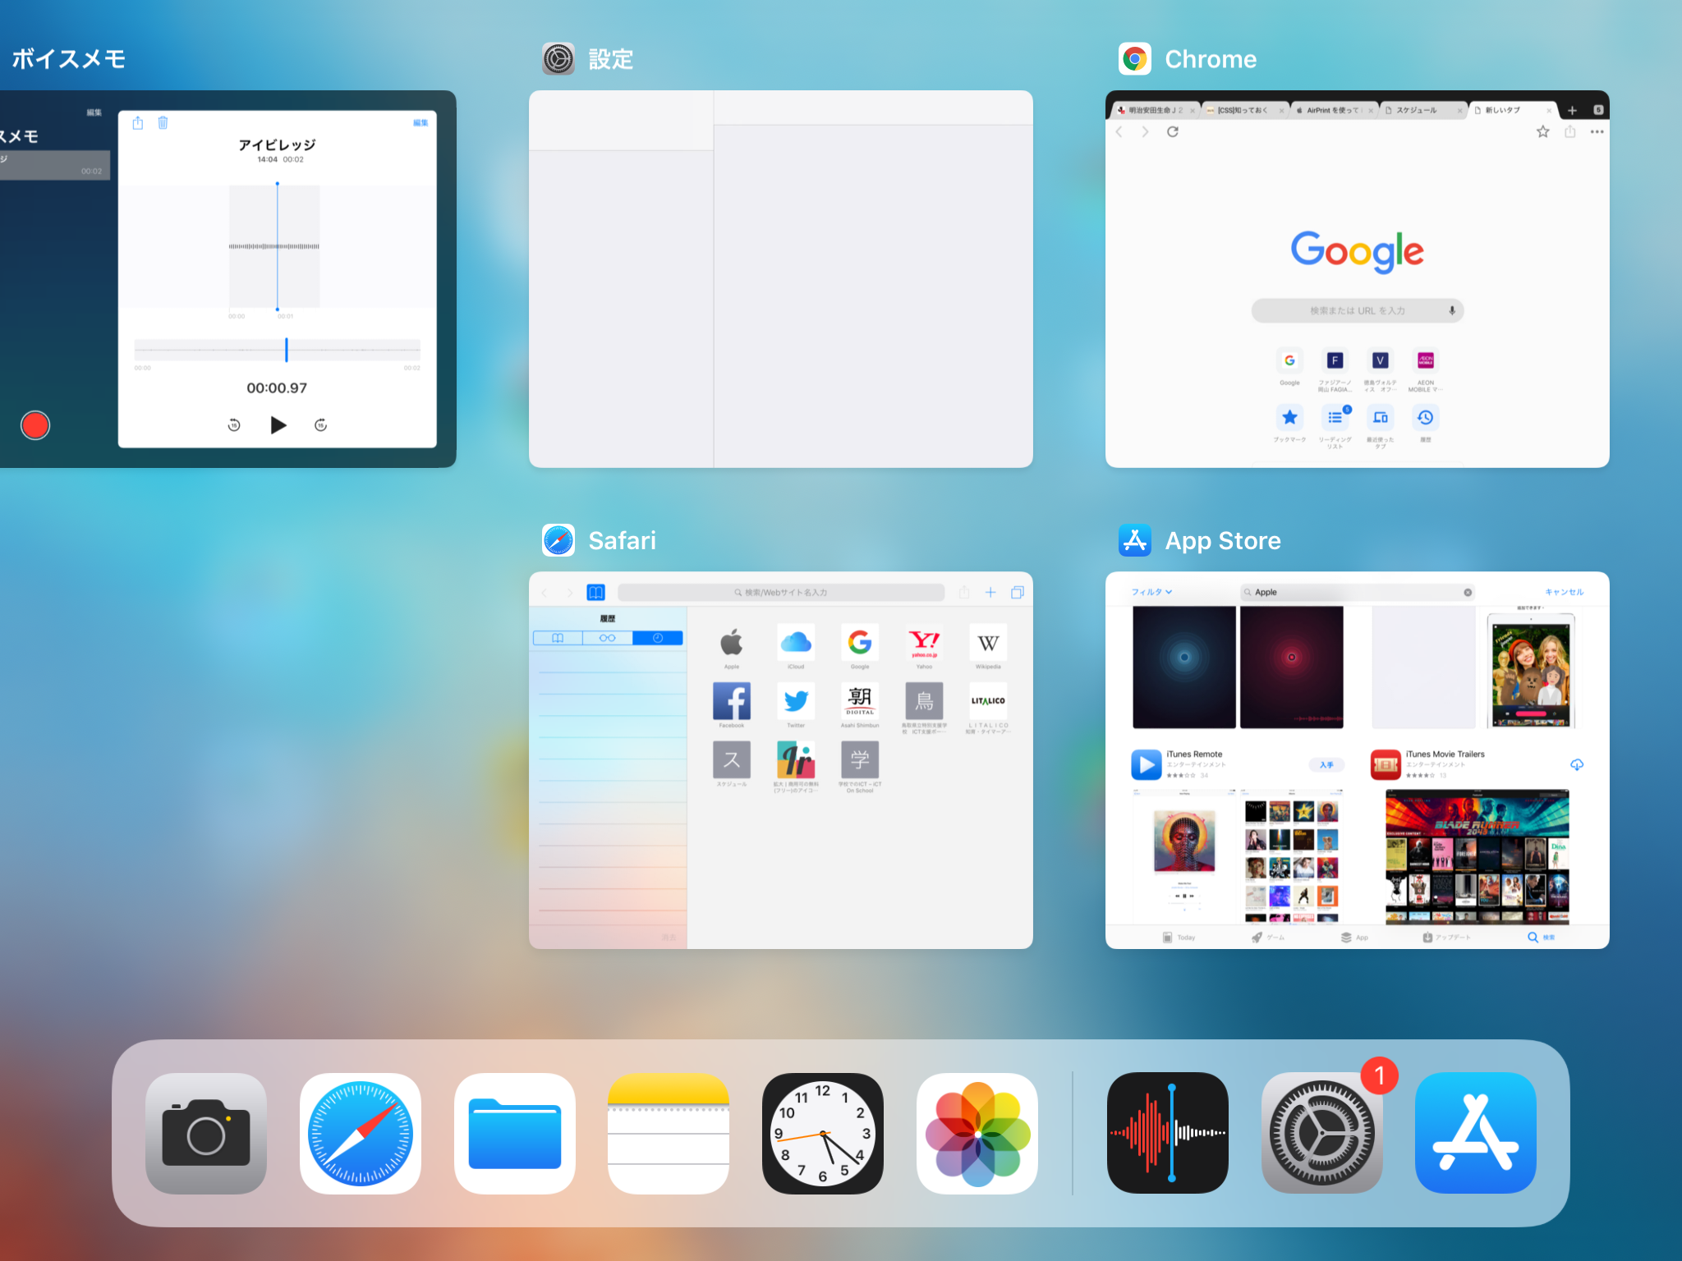
Task: Switch to the 明治安田生命 Chrome tab
Action: tap(1156, 110)
